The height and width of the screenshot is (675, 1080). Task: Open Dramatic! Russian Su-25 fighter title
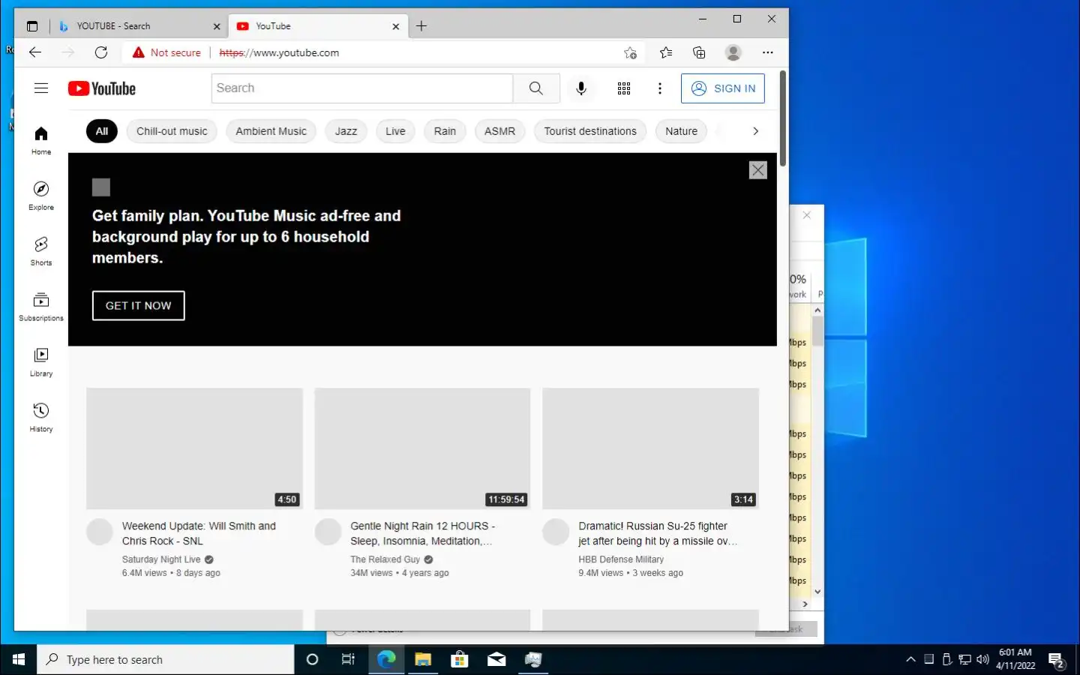click(658, 533)
